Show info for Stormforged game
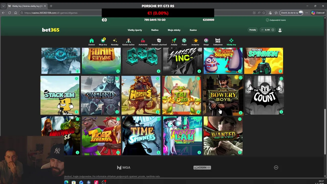This screenshot has width=327, height=184. coord(117,112)
